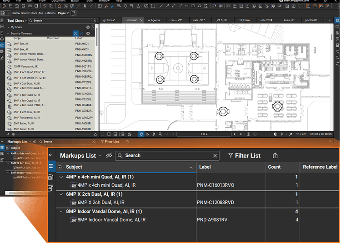Viewport: 341px width, 243px height.
Task: Select the image insert tool
Action: [x=146, y=6]
